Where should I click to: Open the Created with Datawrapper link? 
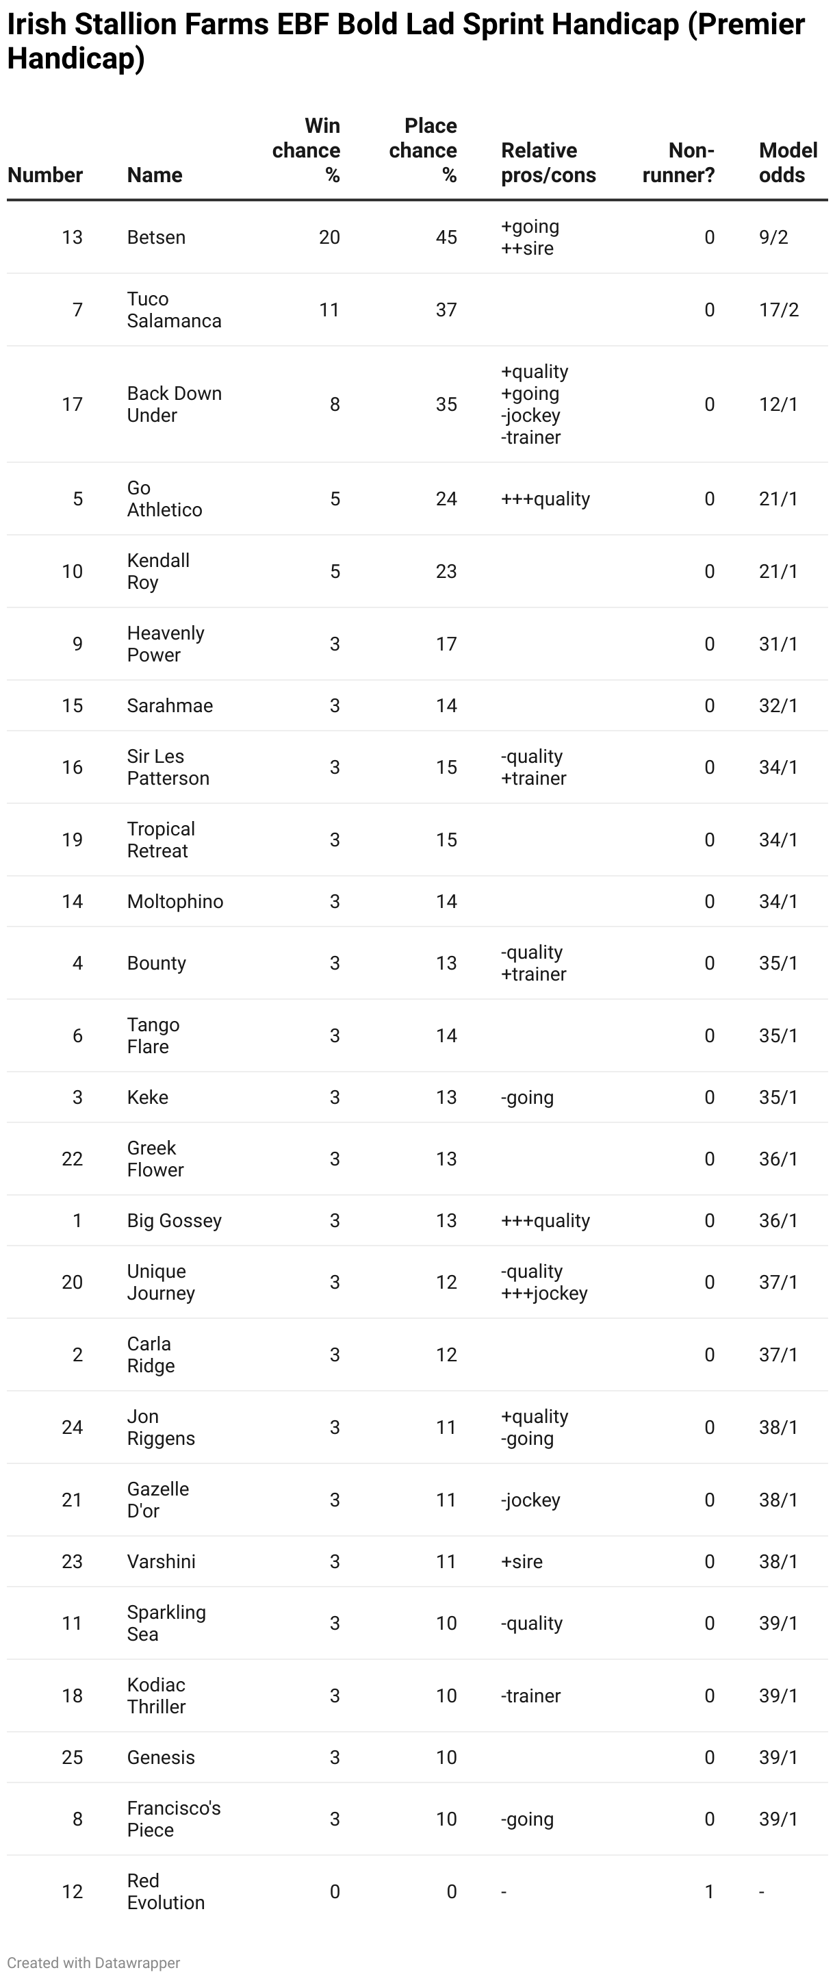94,1963
